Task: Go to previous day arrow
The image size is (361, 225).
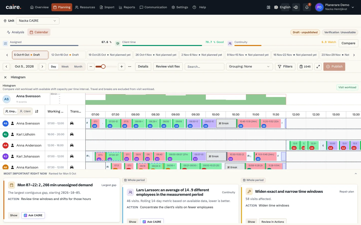Action: 7,66
